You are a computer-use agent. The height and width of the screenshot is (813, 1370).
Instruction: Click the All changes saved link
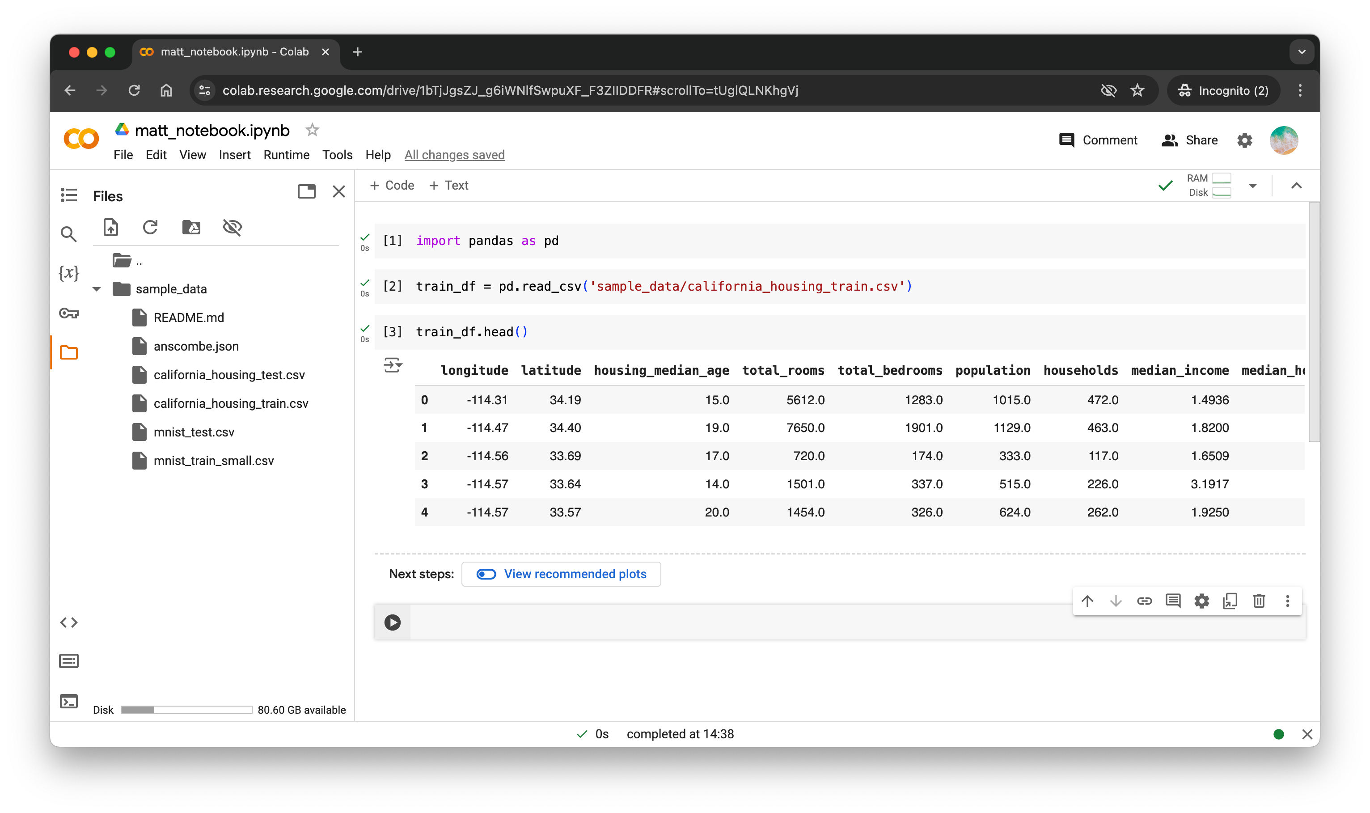454,155
